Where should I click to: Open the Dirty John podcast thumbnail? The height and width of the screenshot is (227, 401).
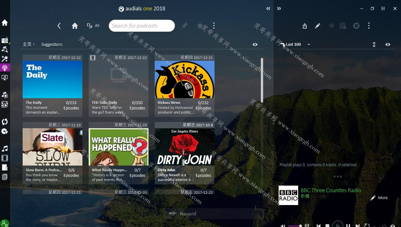(185, 147)
